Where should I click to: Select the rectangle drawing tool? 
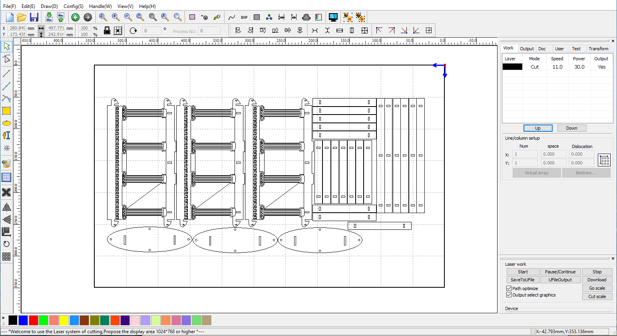6,111
